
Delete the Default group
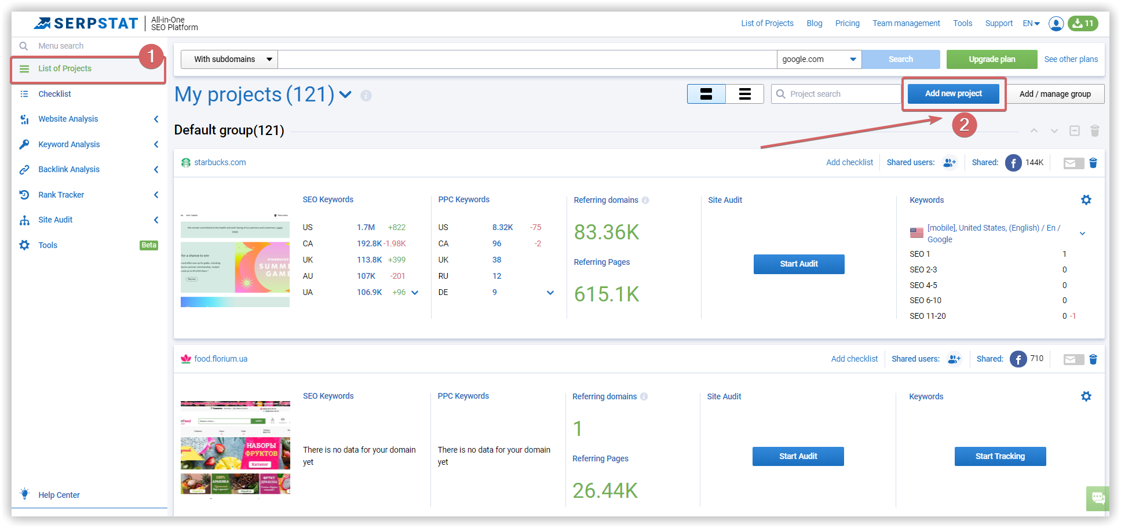[1095, 131]
